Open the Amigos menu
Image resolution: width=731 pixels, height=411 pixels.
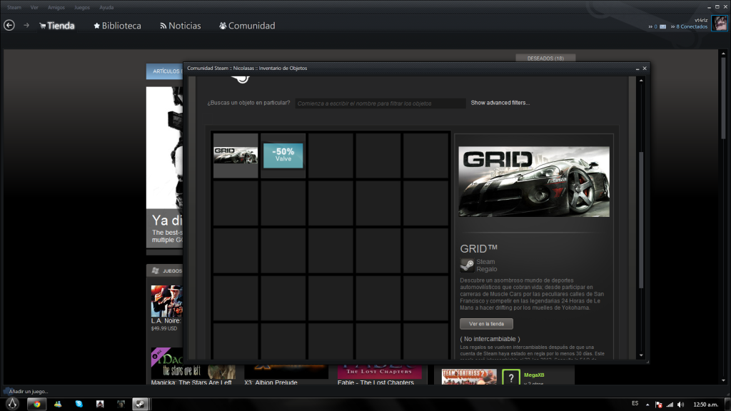coord(56,7)
